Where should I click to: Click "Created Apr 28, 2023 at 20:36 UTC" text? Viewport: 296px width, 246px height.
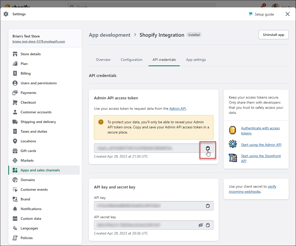121,234
